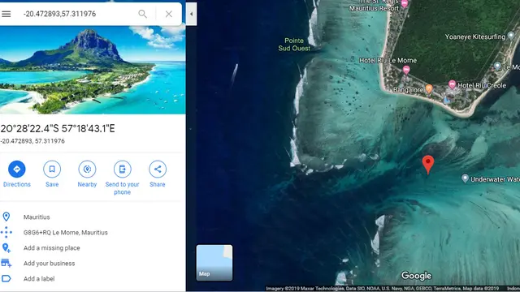
Task: Click Send to your phone icon
Action: 123,170
